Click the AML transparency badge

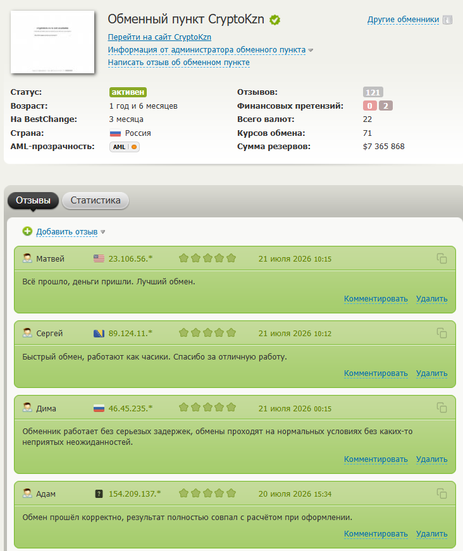tap(125, 147)
